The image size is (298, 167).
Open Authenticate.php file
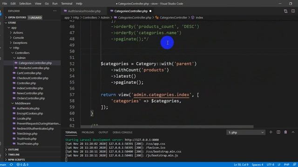coord(28,109)
